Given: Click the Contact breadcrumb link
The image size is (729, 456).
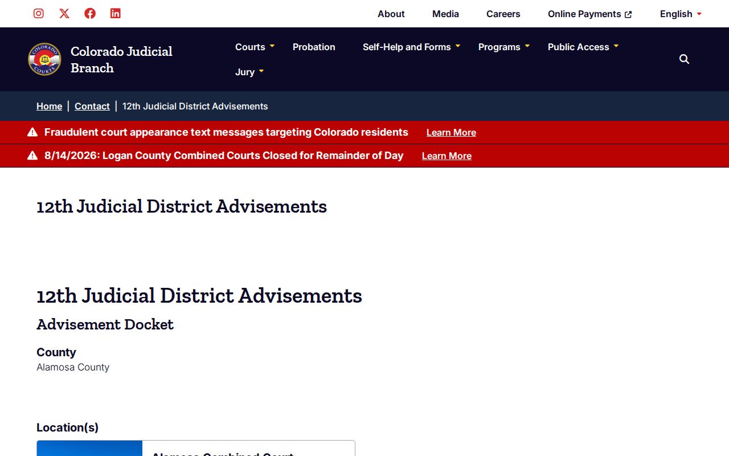Looking at the screenshot, I should (92, 106).
